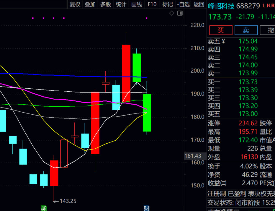Click the 净资 value 46.29
Screen dimensions: 275x211
(x=250, y=175)
